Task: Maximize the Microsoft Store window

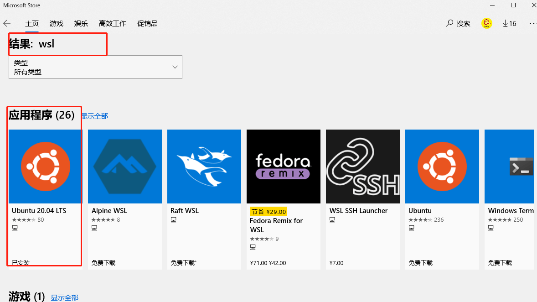Action: 513,5
